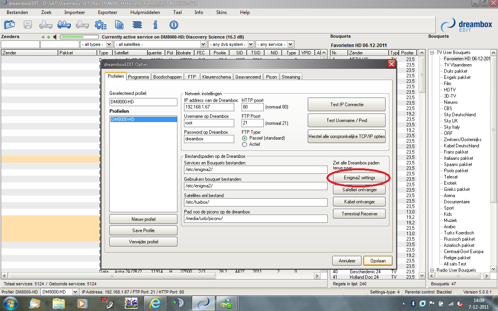Open the Hulpmiddelen menu

[x=145, y=12]
